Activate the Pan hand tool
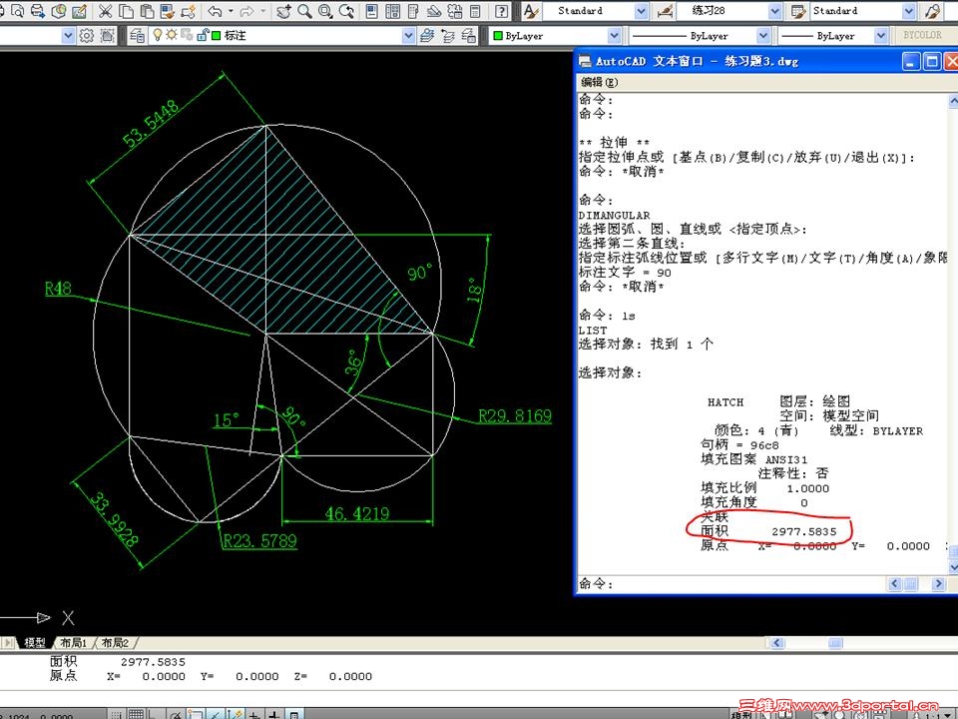Image resolution: width=958 pixels, height=719 pixels. (283, 10)
